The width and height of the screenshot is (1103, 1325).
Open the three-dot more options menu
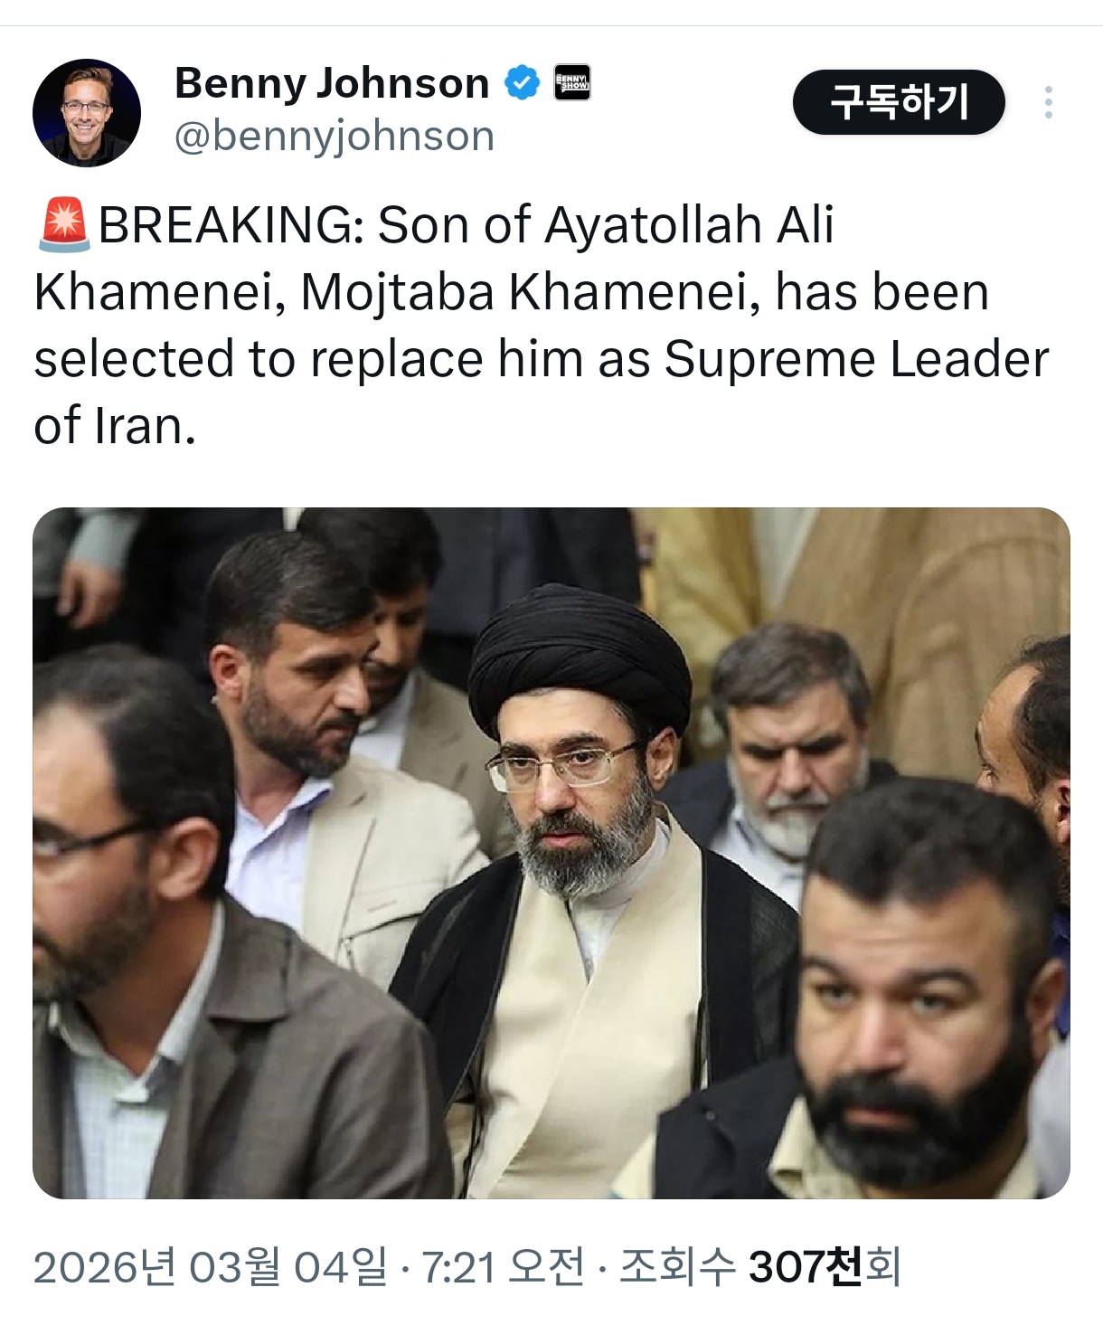click(x=1048, y=102)
